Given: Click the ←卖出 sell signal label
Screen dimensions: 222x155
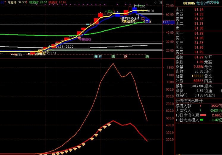Looking at the screenshot, I should (x=109, y=12).
